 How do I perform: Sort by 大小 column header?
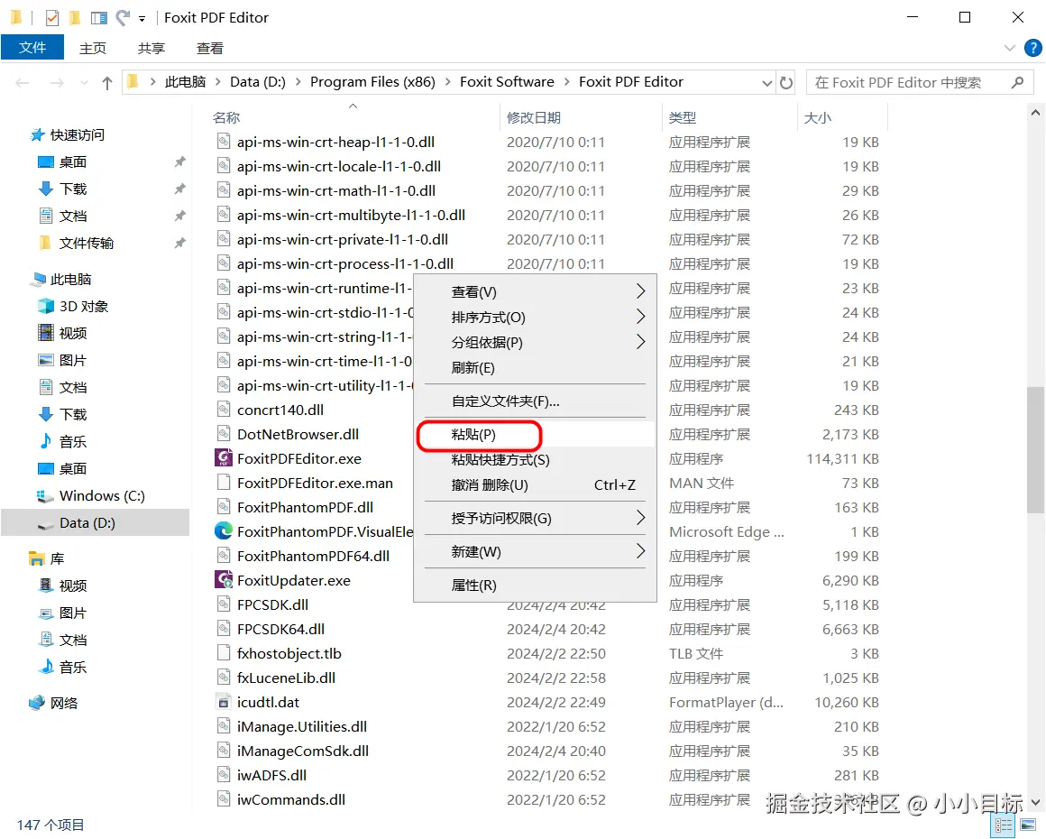pos(817,118)
